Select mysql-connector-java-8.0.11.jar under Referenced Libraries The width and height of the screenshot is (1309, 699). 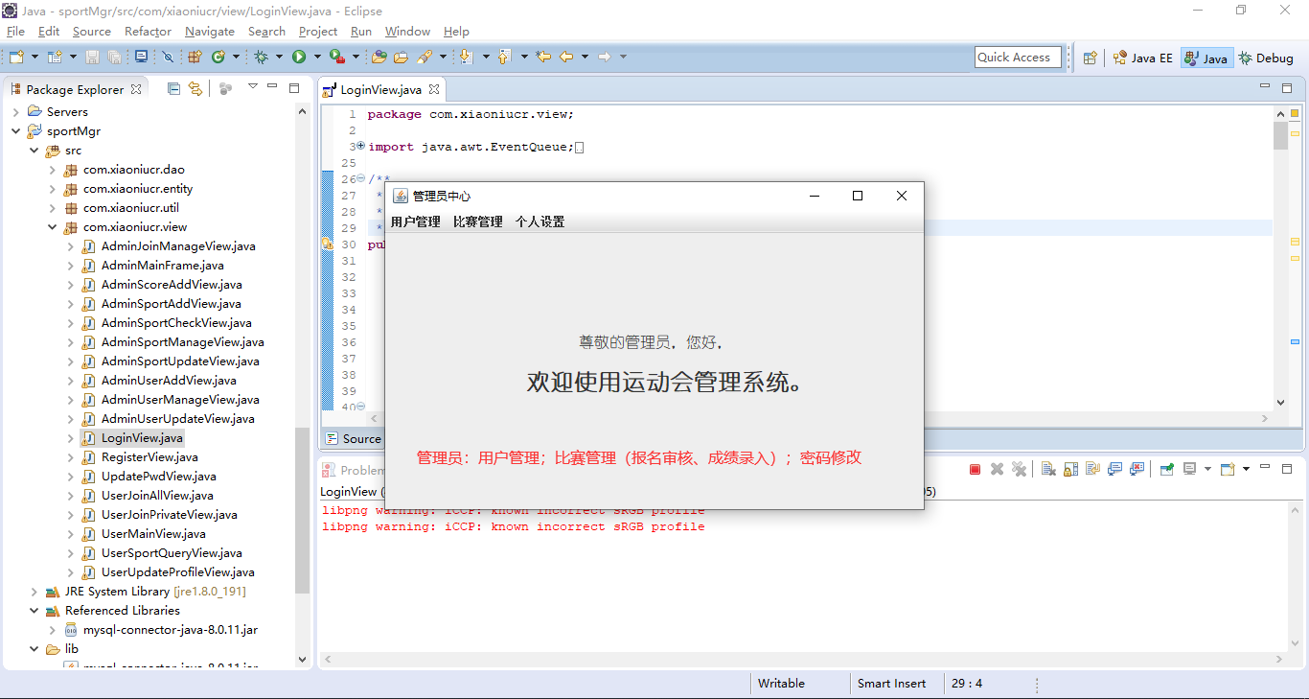tap(170, 630)
